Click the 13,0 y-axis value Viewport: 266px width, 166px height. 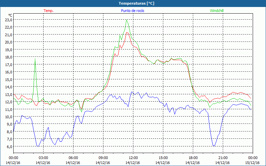(x=9, y=94)
